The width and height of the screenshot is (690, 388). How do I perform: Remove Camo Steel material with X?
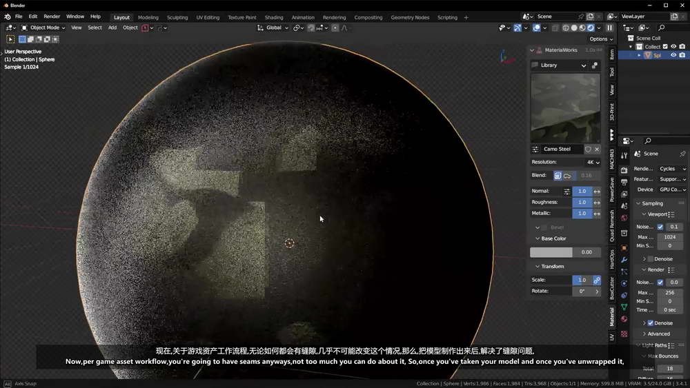597,150
